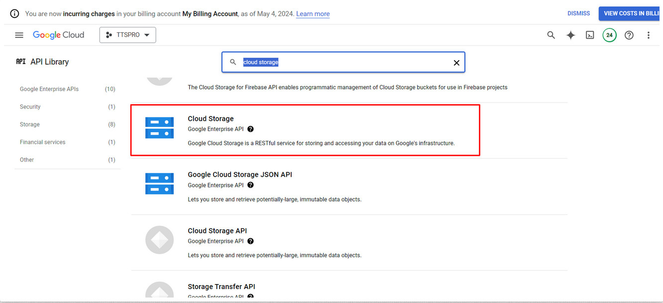Click the API Library heading icon
This screenshot has width=663, height=303.
point(21,62)
